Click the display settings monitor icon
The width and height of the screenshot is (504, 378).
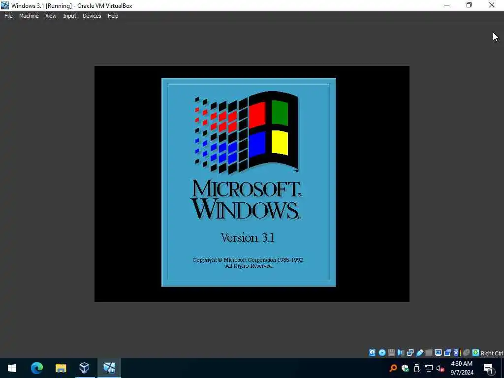tap(438, 352)
